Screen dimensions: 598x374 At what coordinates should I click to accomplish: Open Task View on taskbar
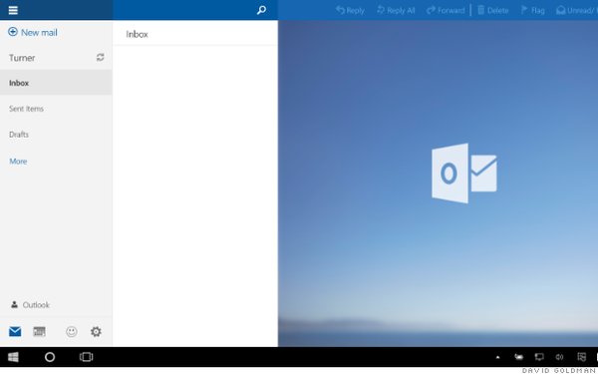click(86, 357)
